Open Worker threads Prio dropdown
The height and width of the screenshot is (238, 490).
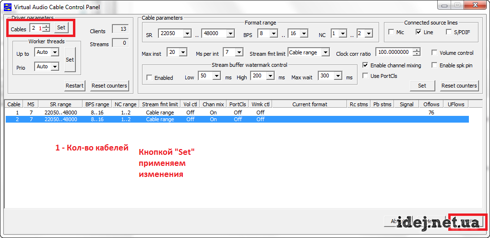[x=55, y=66]
